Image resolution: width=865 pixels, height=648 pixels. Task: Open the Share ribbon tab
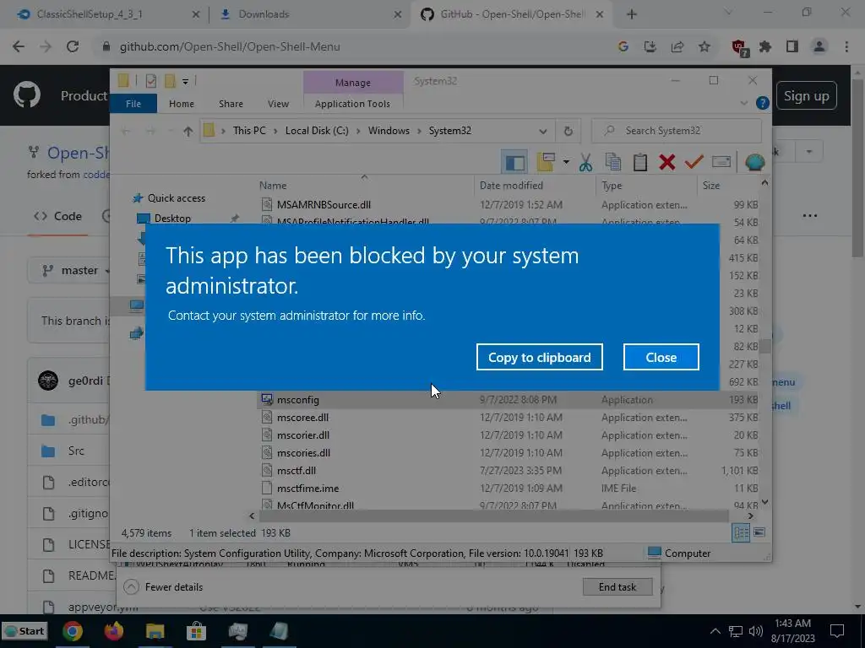[x=231, y=104]
